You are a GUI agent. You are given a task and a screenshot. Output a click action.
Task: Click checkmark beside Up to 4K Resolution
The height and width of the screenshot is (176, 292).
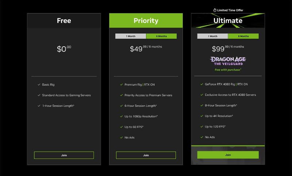click(202, 116)
